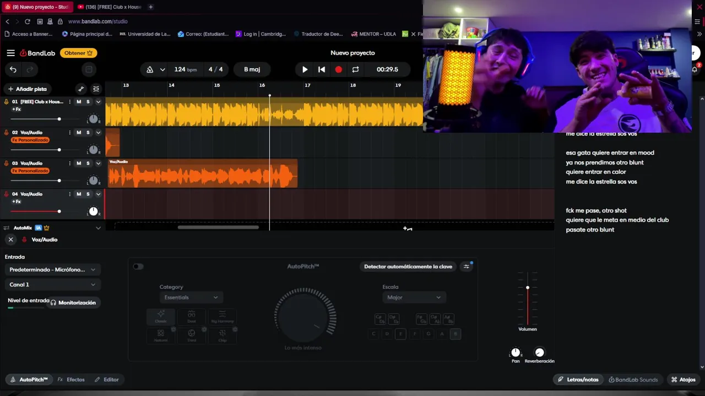Click the Obtener upgrade button
Image resolution: width=705 pixels, height=396 pixels.
(x=78, y=53)
